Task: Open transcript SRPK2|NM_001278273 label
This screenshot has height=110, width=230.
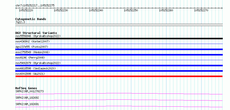Action: pos(29,91)
